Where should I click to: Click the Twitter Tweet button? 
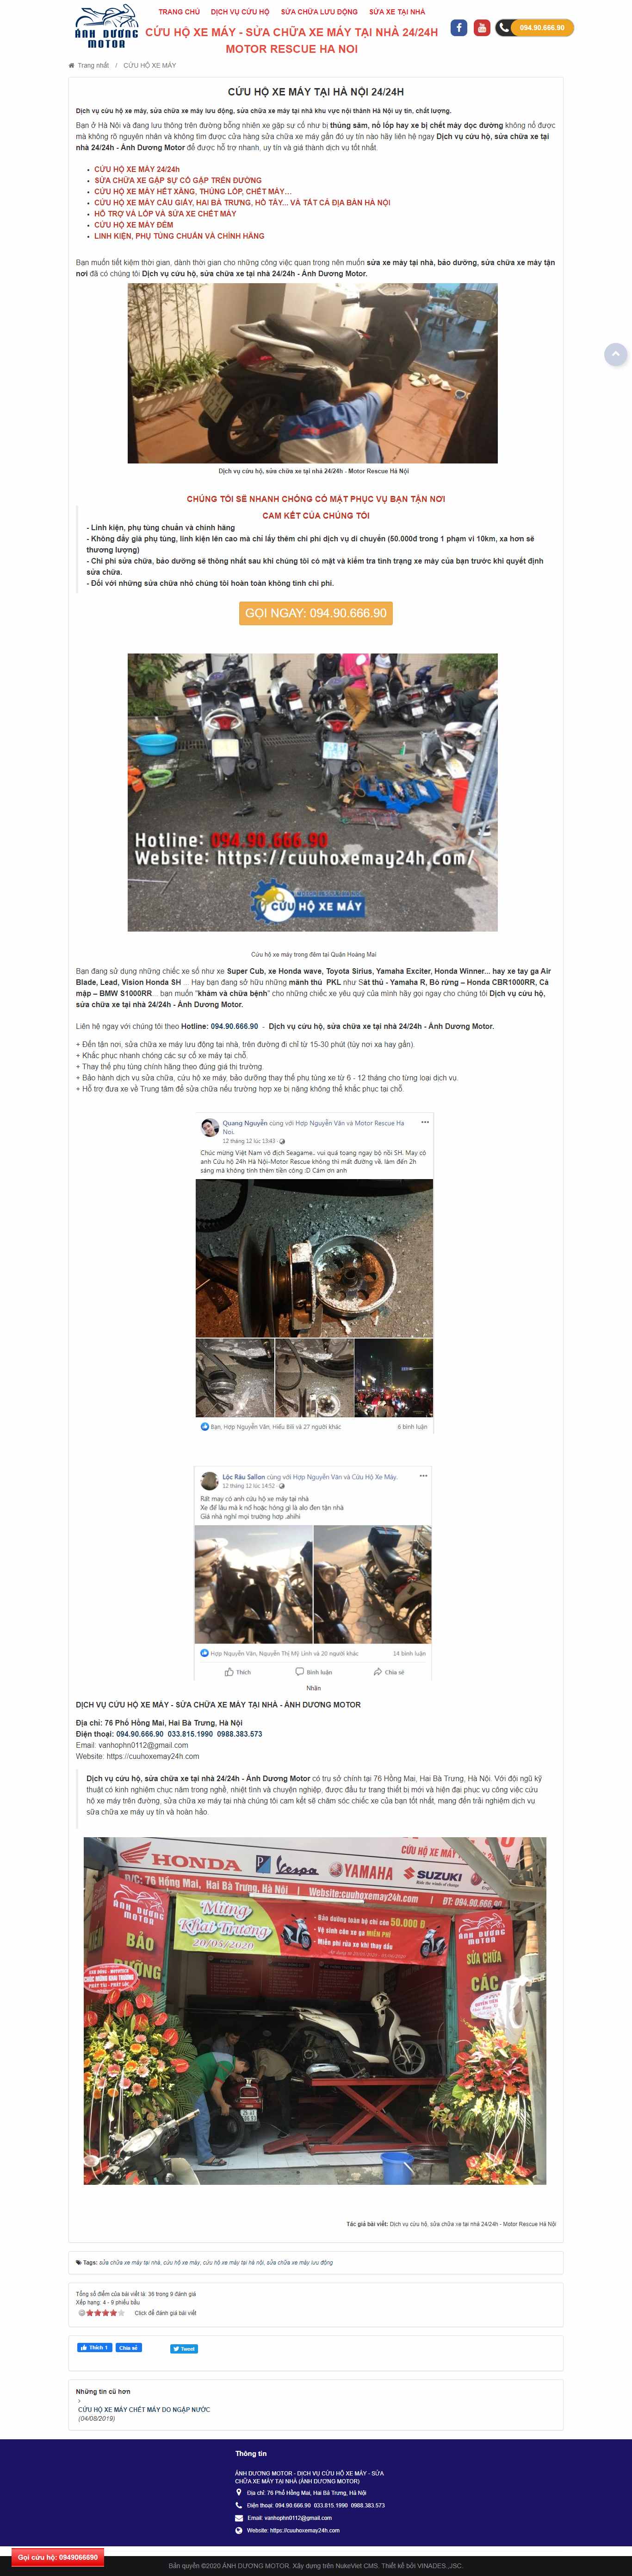pos(184,2349)
